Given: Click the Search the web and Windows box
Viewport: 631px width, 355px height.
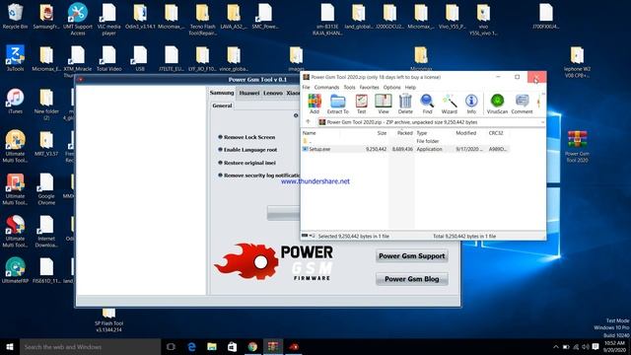Looking at the screenshot, I should (90, 347).
